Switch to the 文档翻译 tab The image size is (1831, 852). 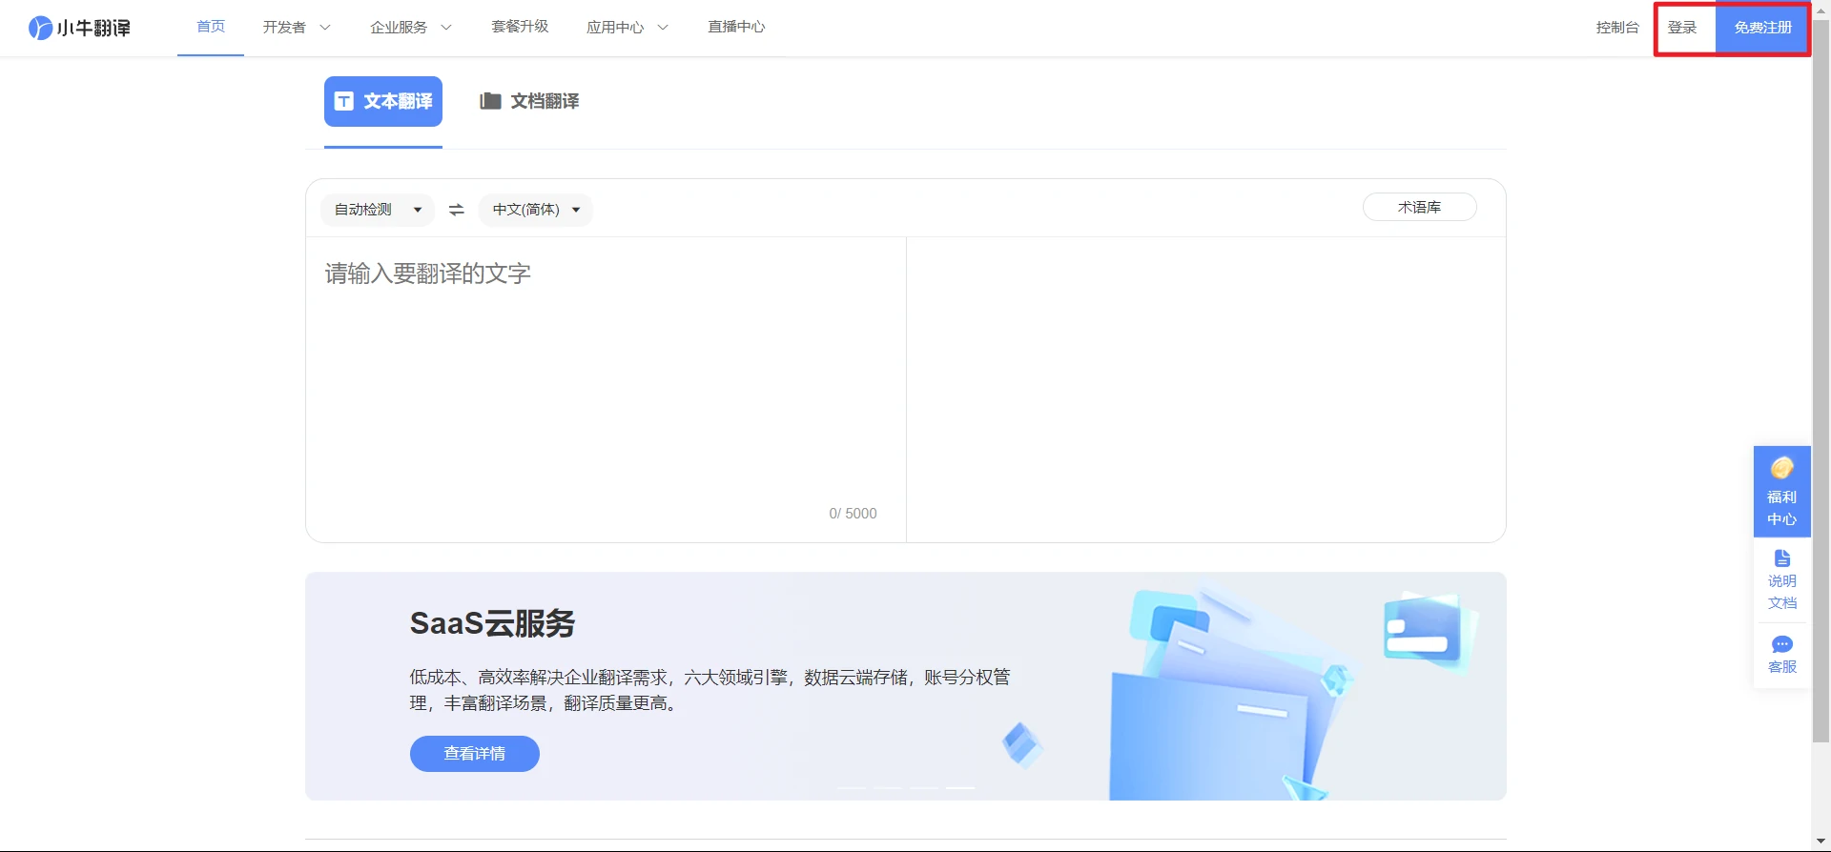pos(529,101)
